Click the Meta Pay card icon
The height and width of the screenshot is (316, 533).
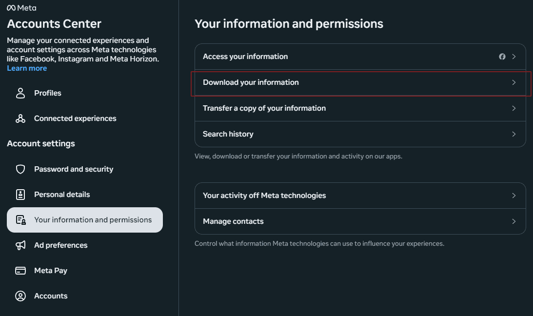pos(20,270)
